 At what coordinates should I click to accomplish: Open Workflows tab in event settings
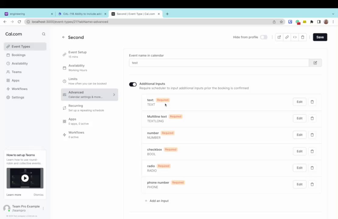tap(90, 134)
